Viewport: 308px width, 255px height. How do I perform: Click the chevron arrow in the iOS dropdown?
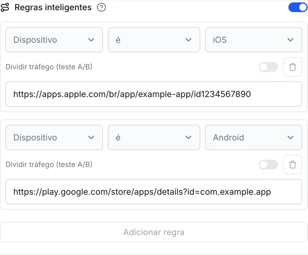pyautogui.click(x=290, y=40)
